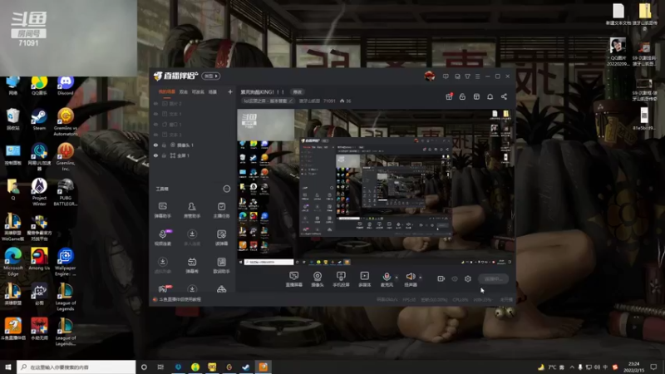The image size is (665, 374).
Task: Open Wallpaper Engine desktop shortcut
Action: tap(66, 262)
